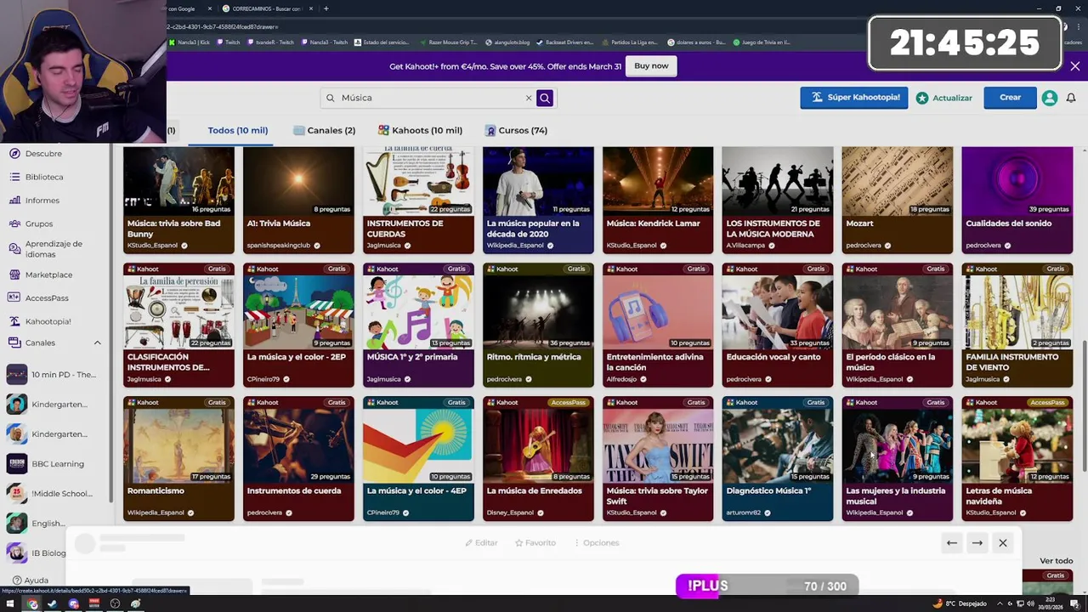1088x612 pixels.
Task: Open FAMILIA INSTRUMENTO DE VIENTO kahoot
Action: point(1017,325)
